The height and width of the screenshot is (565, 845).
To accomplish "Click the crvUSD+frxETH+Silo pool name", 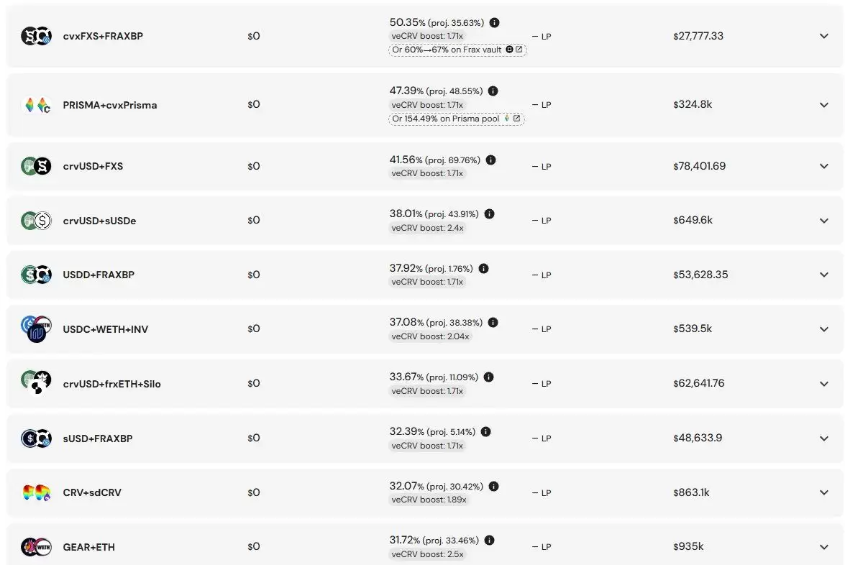I will pos(111,384).
